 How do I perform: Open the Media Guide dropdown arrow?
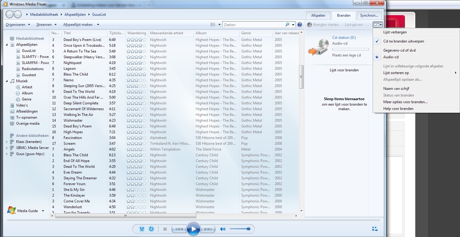point(43,211)
